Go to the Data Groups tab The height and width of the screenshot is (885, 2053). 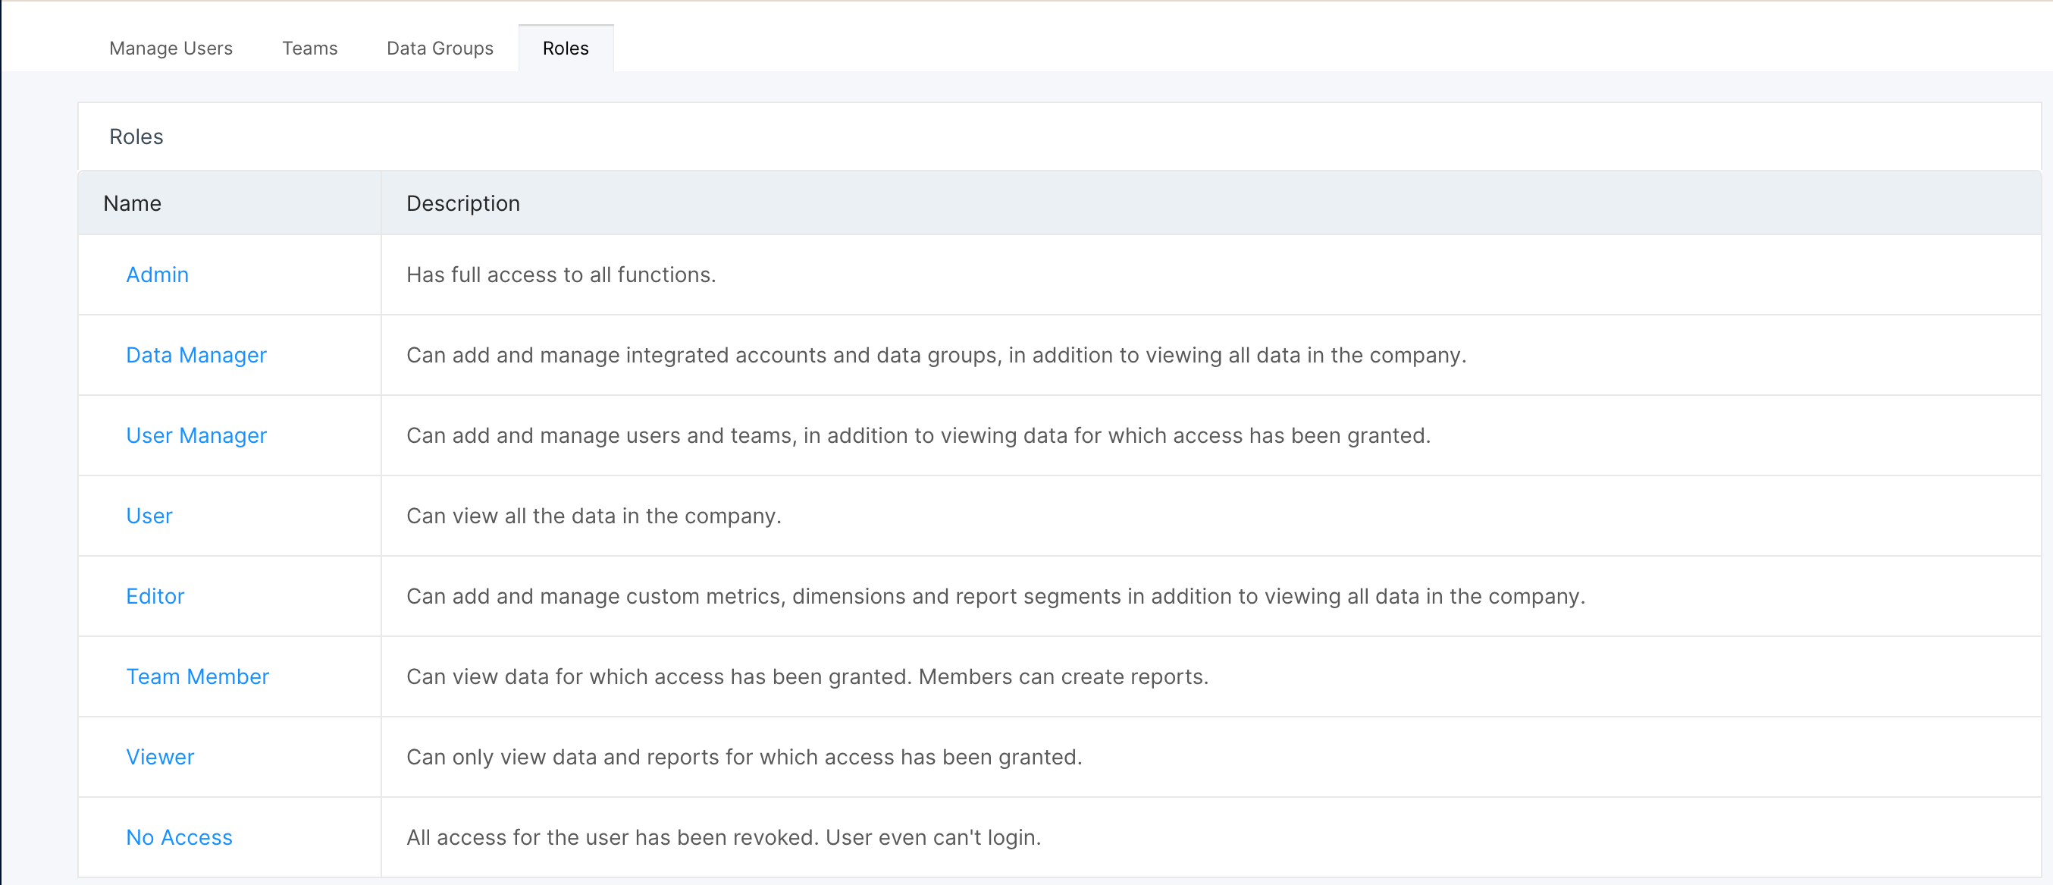440,49
